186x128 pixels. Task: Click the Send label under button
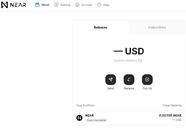[x=111, y=88]
